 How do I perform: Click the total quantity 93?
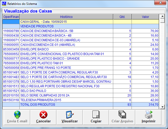[x=129, y=105]
